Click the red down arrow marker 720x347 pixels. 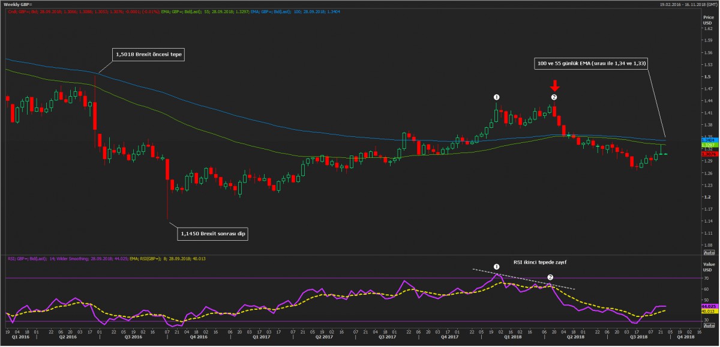click(x=554, y=85)
